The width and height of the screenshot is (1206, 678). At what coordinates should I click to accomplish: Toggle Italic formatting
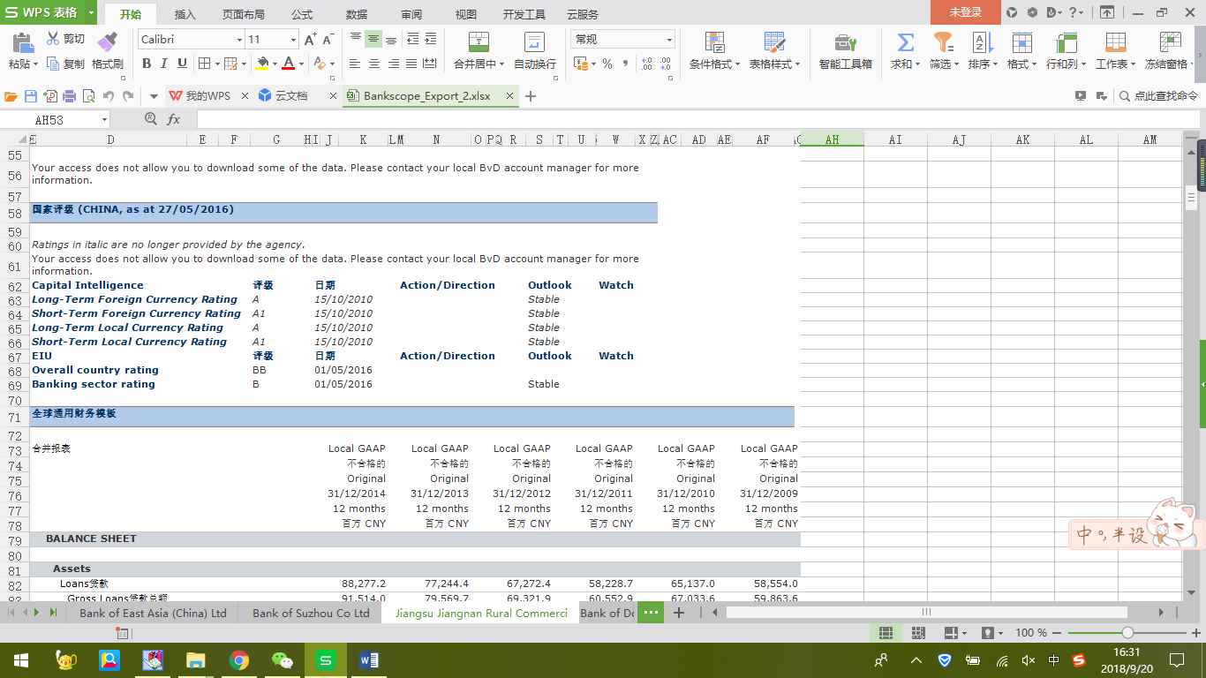coord(164,64)
